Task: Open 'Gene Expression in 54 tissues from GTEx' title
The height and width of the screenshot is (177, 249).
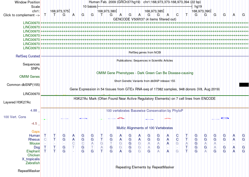Action: 145,89
